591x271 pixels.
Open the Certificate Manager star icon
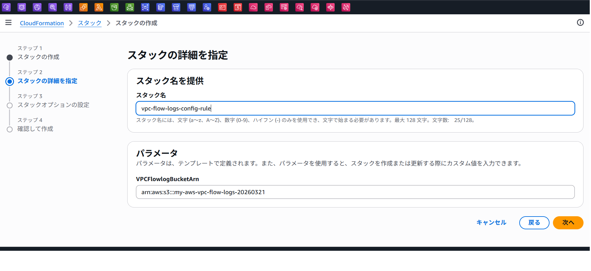[x=238, y=7]
